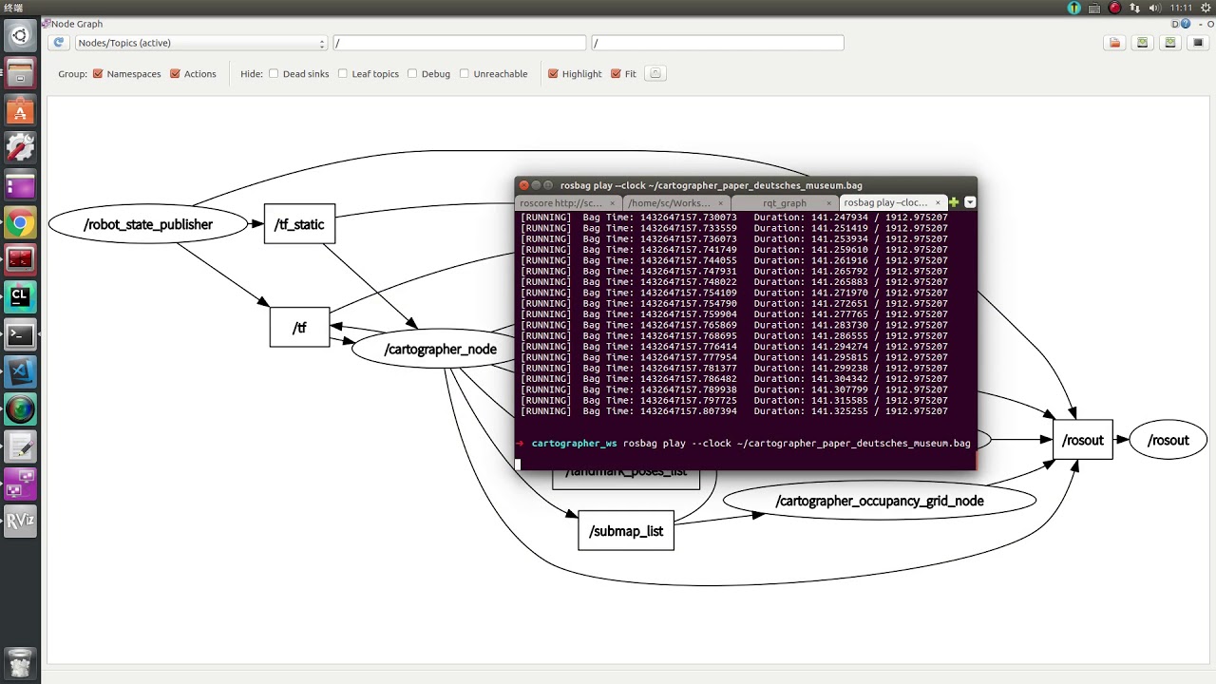
Task: Click the 11:11 clock in the top panel
Action: pos(1181,8)
